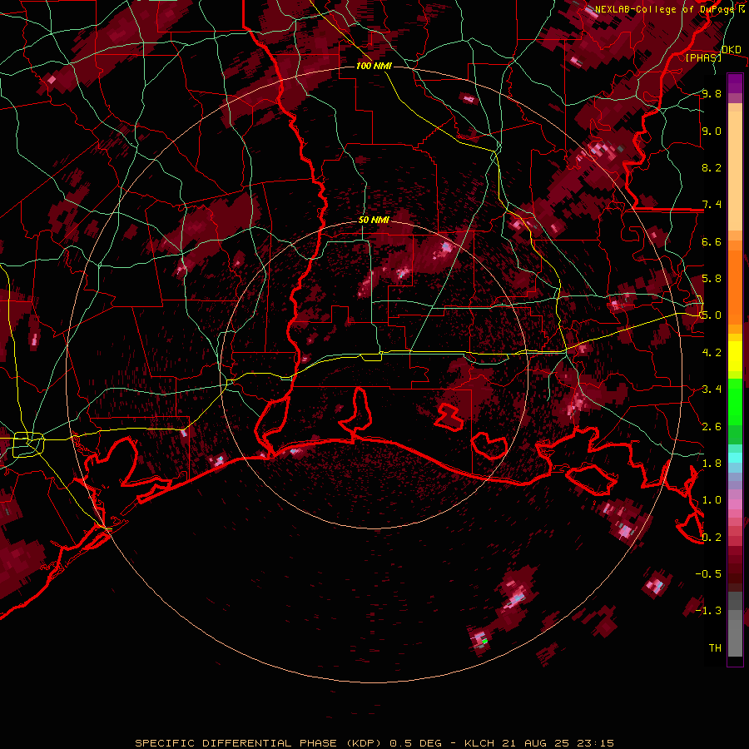Image resolution: width=749 pixels, height=749 pixels.
Task: Click the [PHAS] unit label
Action: 703,57
